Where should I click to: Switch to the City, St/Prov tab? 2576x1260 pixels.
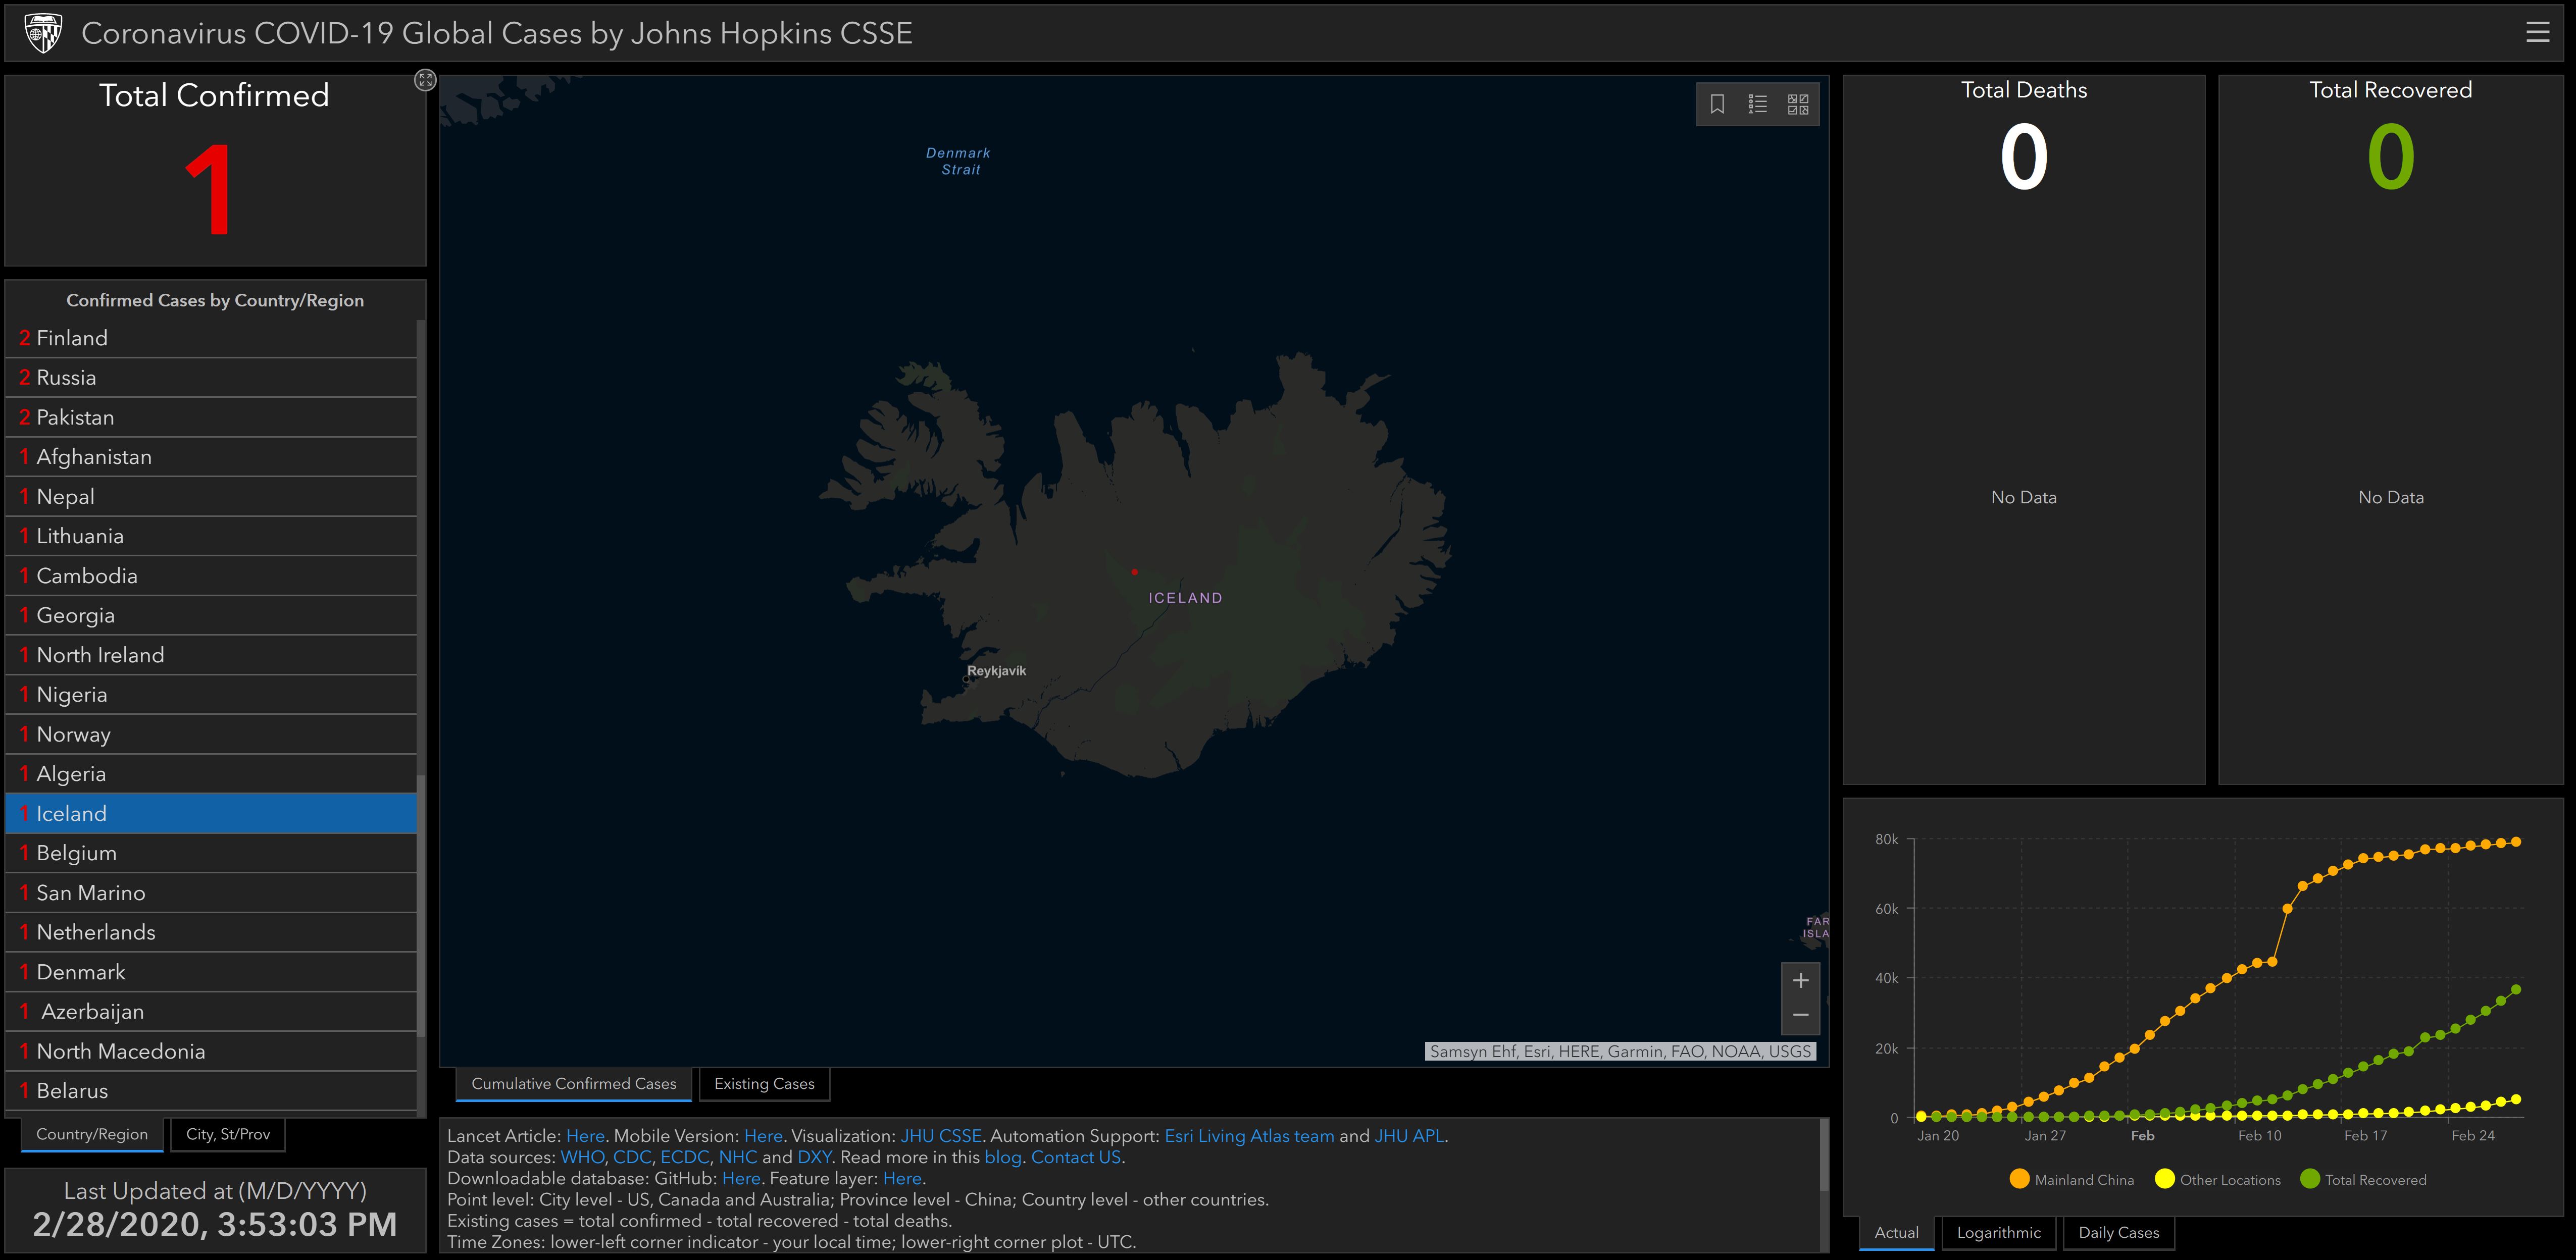pyautogui.click(x=228, y=1134)
